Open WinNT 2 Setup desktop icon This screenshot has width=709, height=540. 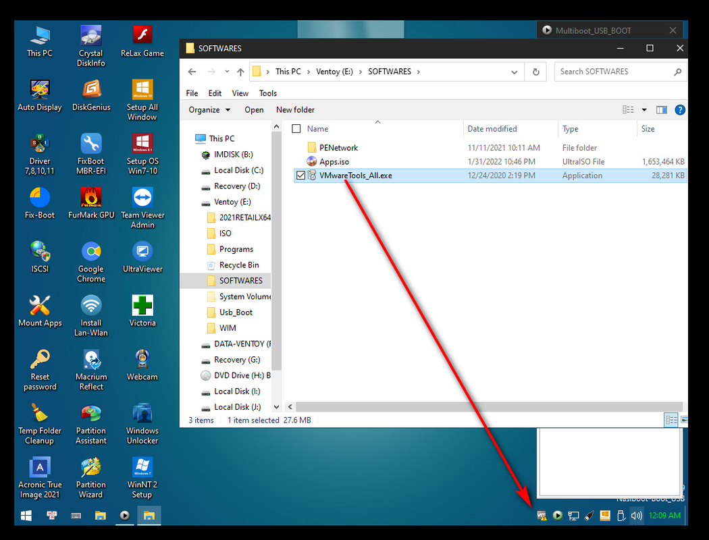142,477
